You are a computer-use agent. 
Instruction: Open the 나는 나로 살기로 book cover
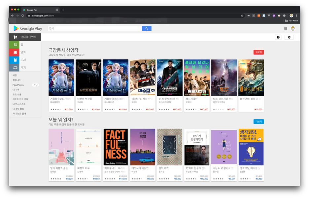point(224,147)
